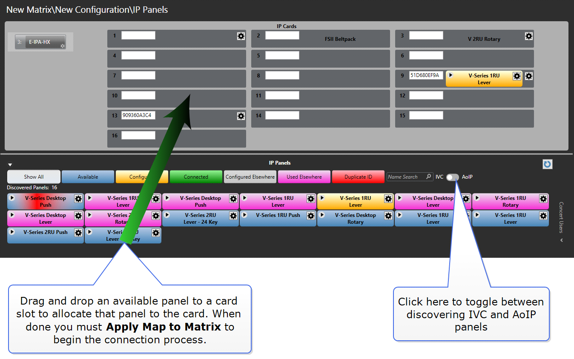Click the magnifier icon in Name Search
Viewport: 574px width, 359px height.
pyautogui.click(x=428, y=177)
